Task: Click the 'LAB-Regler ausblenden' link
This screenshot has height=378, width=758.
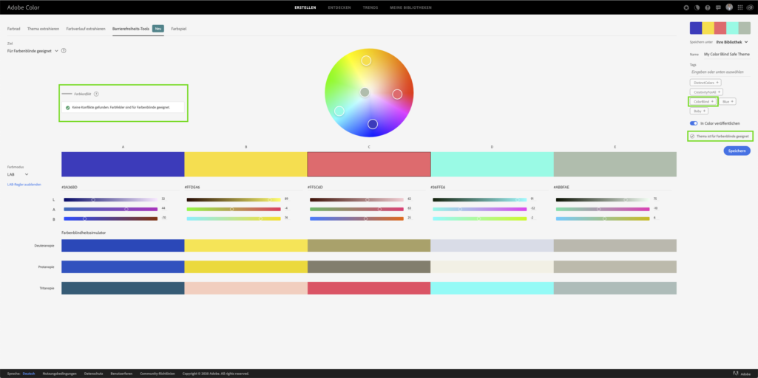Action: coord(24,184)
